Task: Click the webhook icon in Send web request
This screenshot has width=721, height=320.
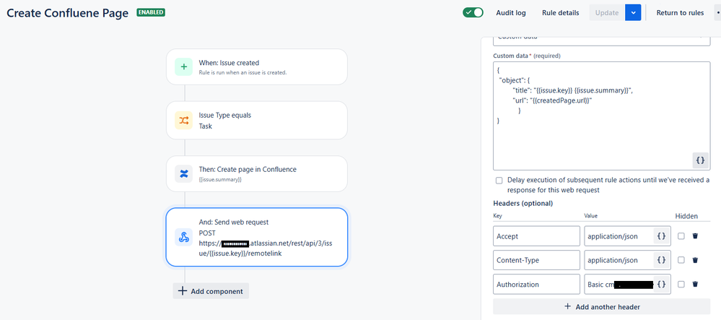Action: (183, 237)
